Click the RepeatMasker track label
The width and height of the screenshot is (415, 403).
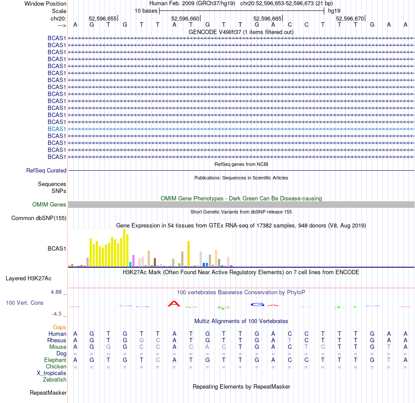pos(48,393)
